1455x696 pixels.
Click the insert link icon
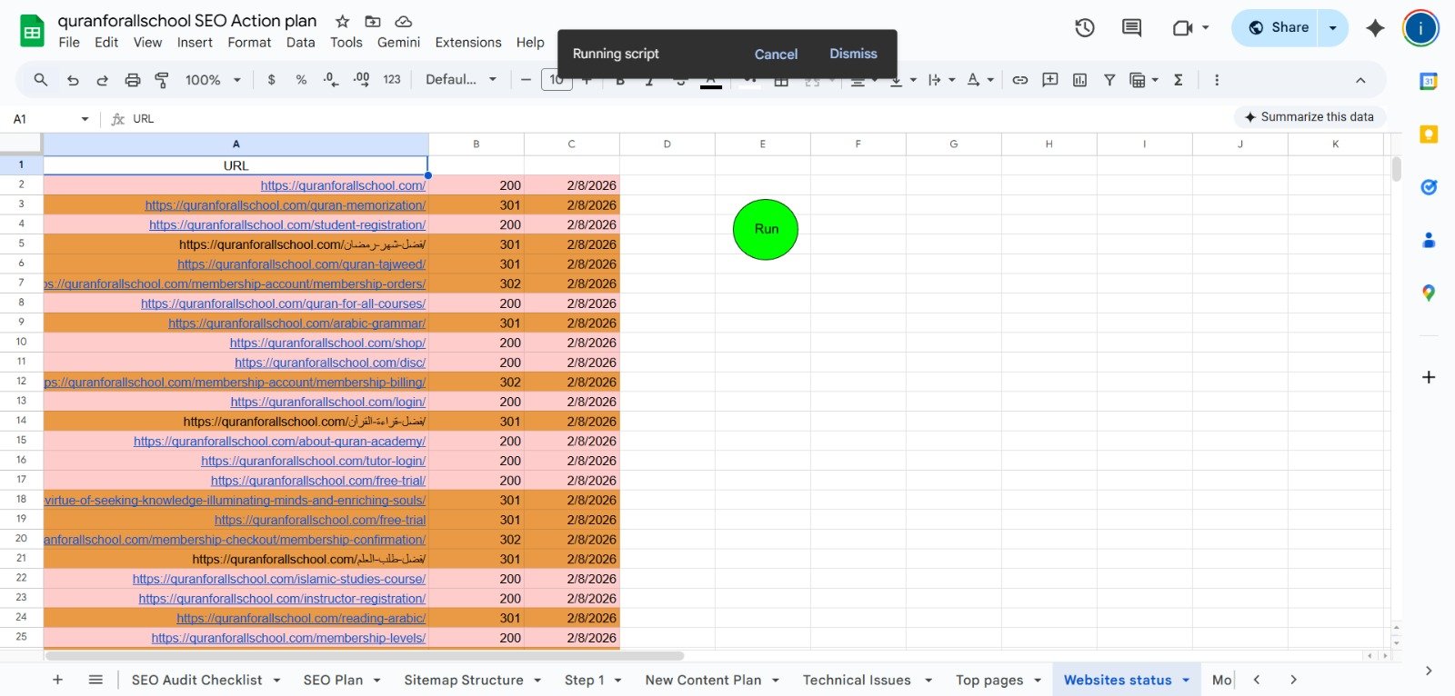click(x=1020, y=80)
